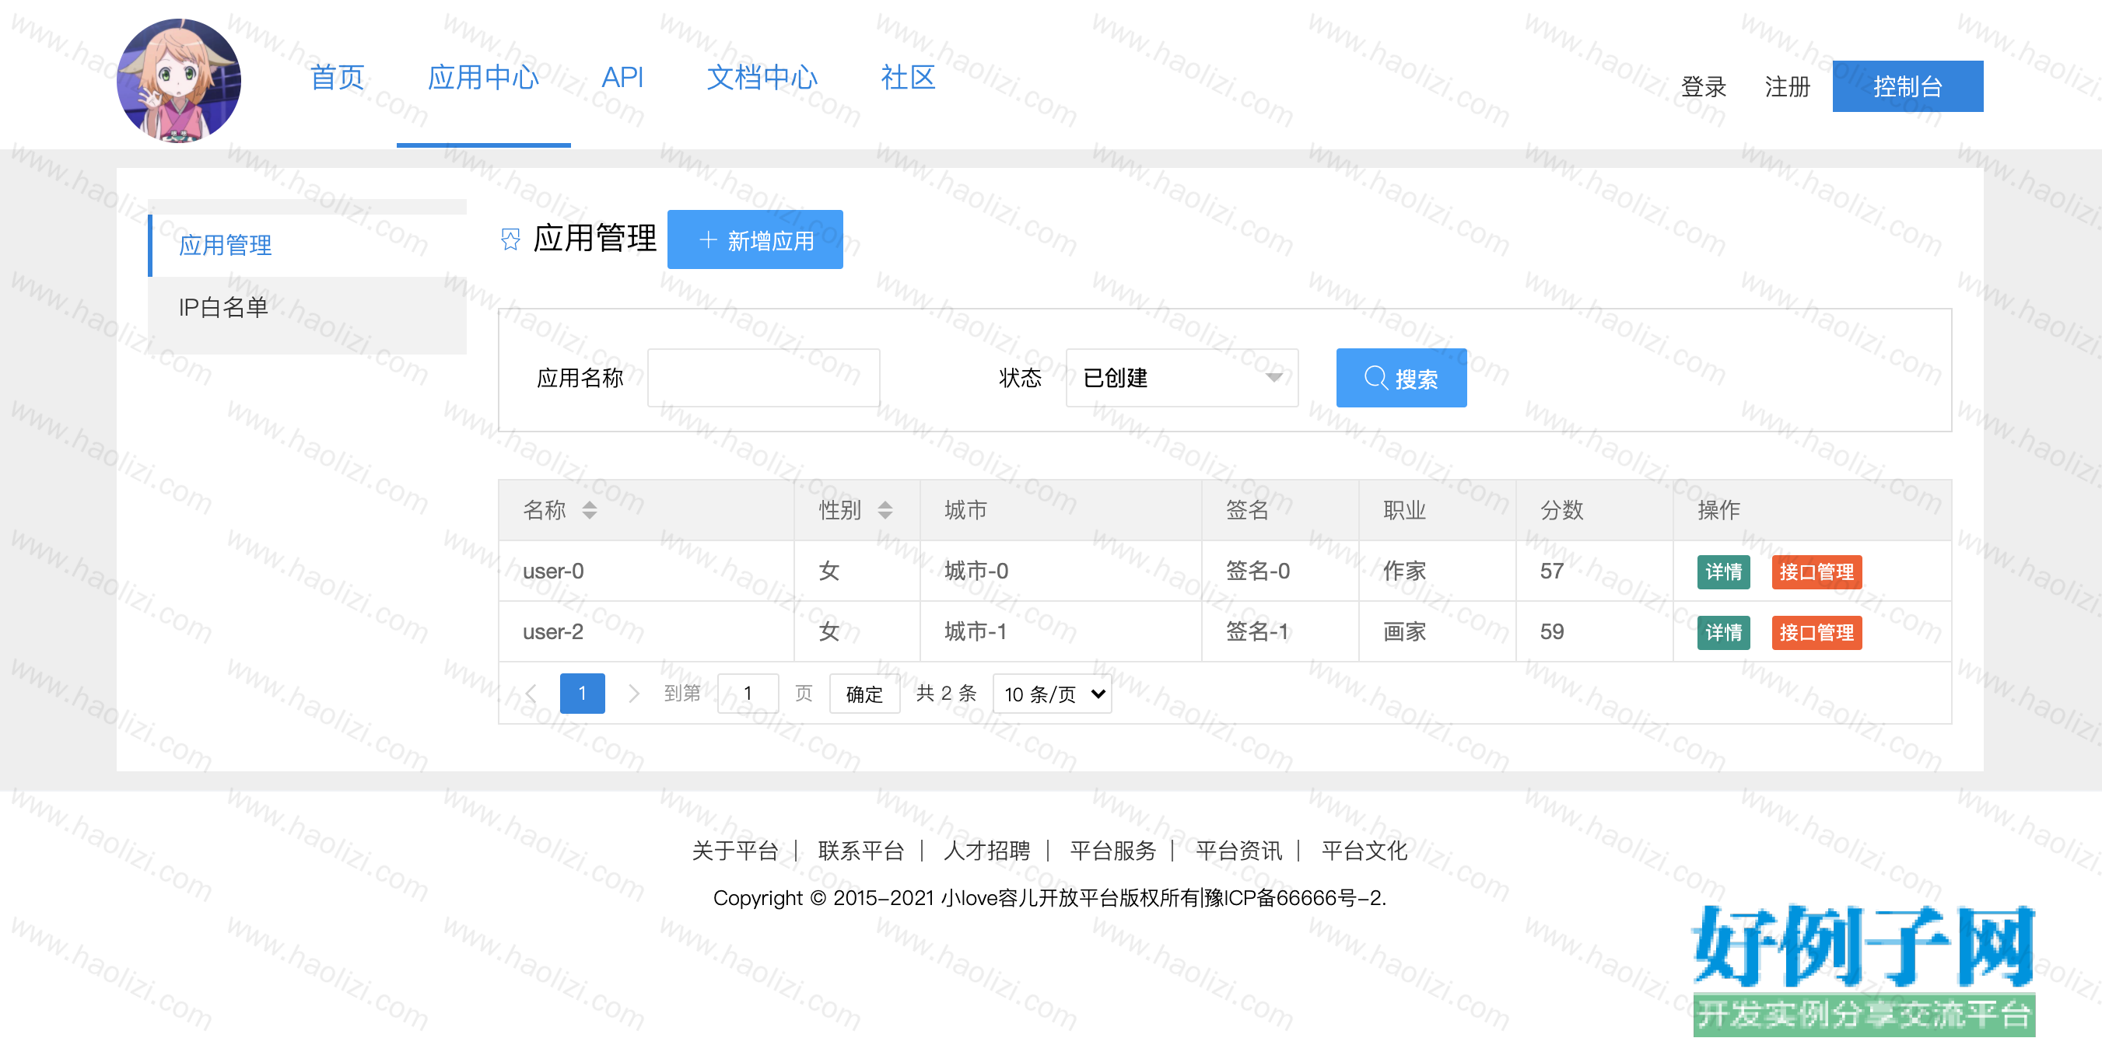The width and height of the screenshot is (2102, 1045).
Task: Open the 联系平台 footer link
Action: click(861, 851)
